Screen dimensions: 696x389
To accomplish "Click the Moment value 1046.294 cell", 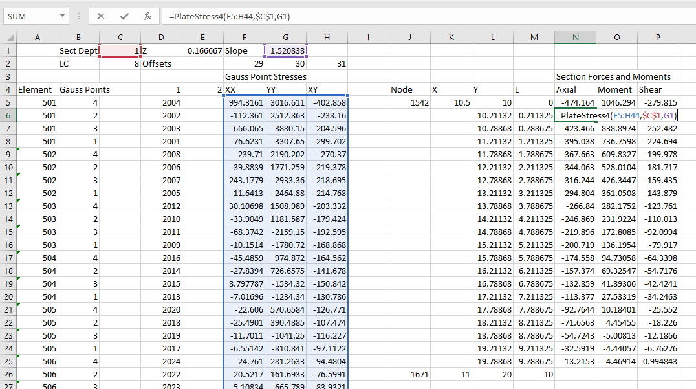I will pos(616,102).
